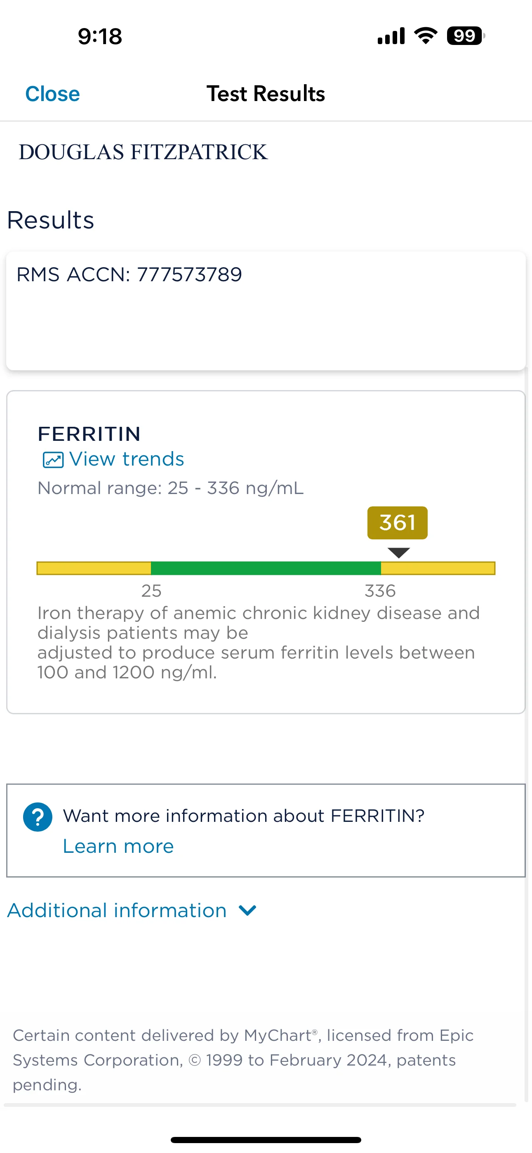The height and width of the screenshot is (1153, 532).
Task: Tap the cellular signal bars icon
Action: (391, 36)
